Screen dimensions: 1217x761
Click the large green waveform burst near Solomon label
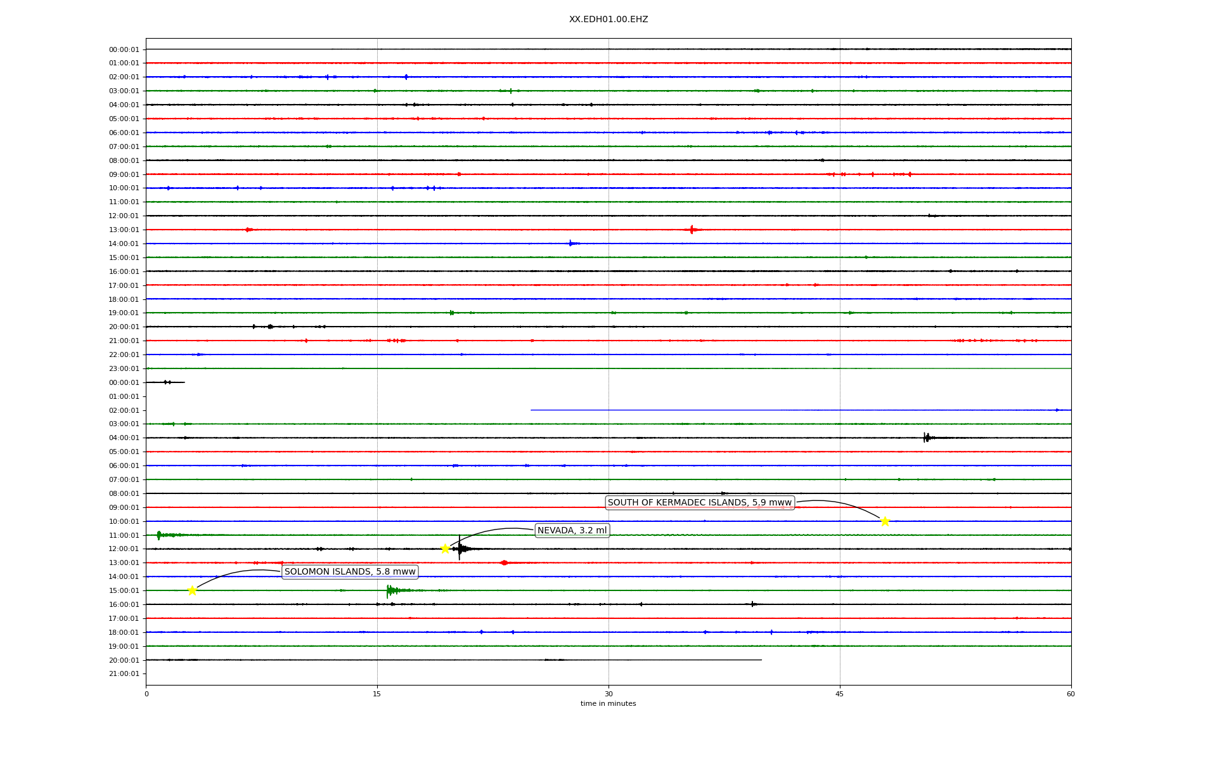(389, 591)
